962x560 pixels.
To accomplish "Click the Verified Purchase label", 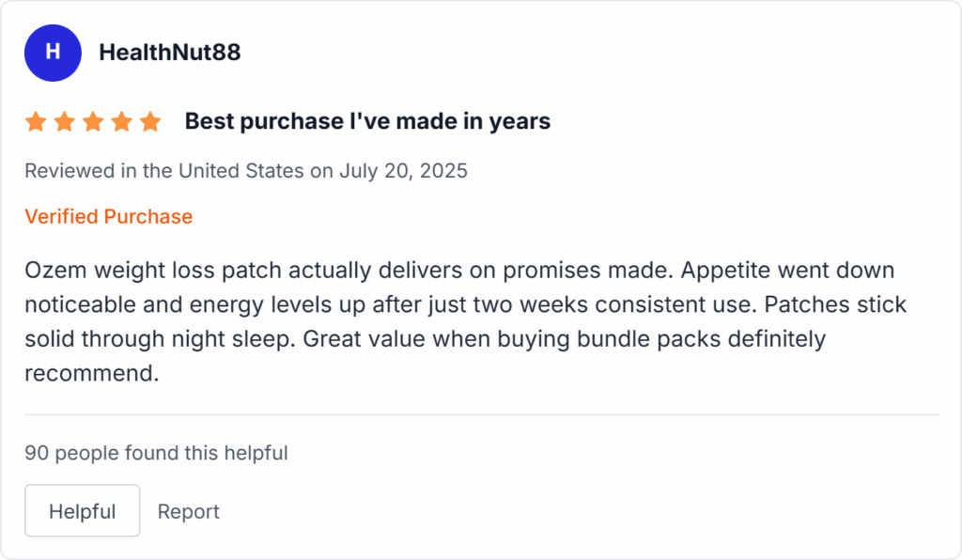I will [109, 216].
